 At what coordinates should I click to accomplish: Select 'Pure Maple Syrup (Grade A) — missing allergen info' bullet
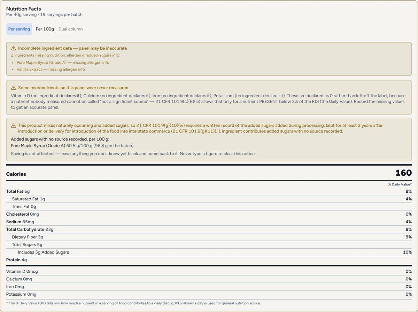point(63,63)
